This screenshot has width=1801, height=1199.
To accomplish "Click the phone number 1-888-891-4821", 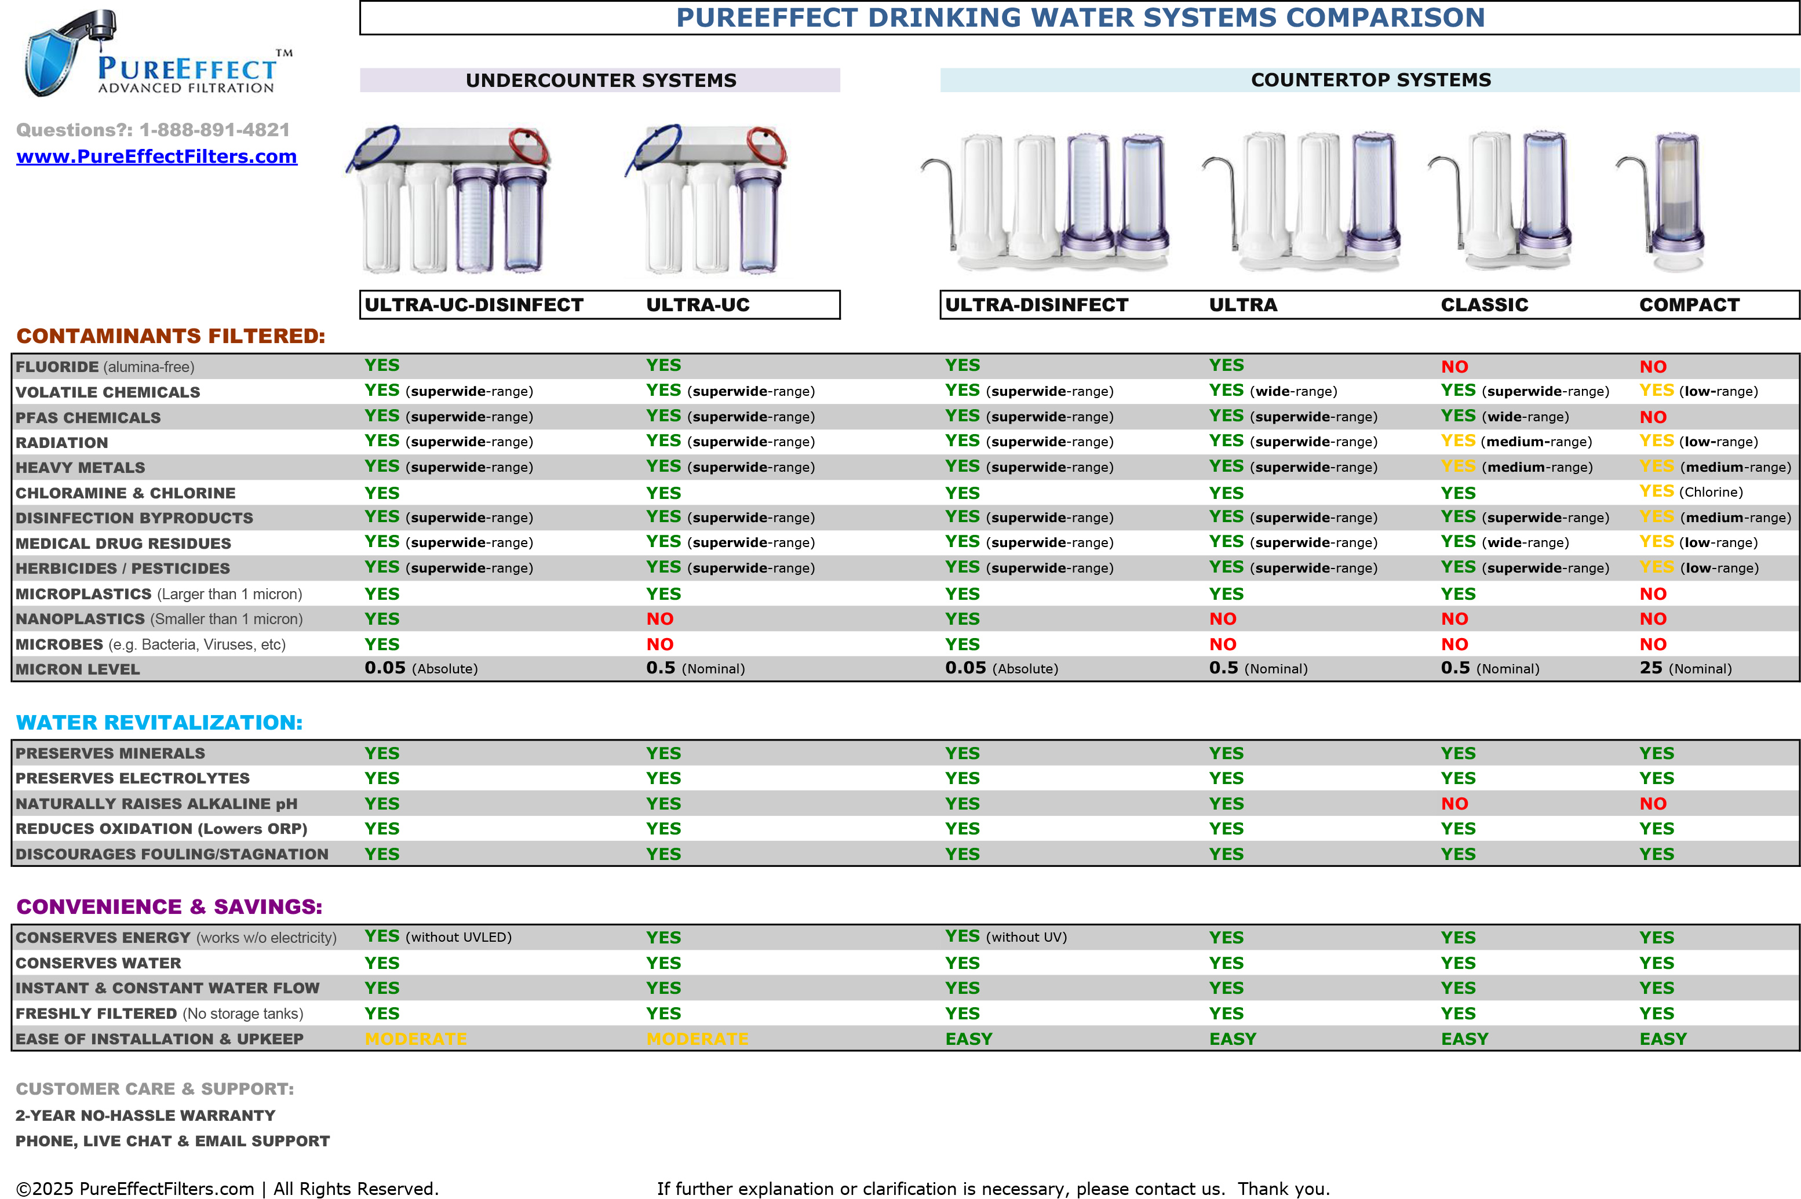I will point(214,130).
